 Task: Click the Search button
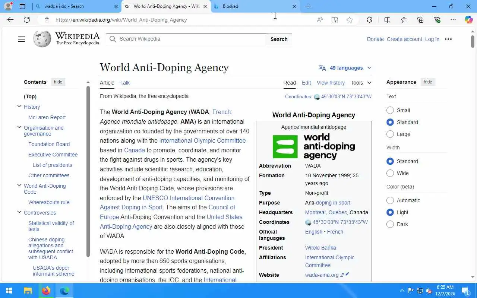[x=279, y=39]
